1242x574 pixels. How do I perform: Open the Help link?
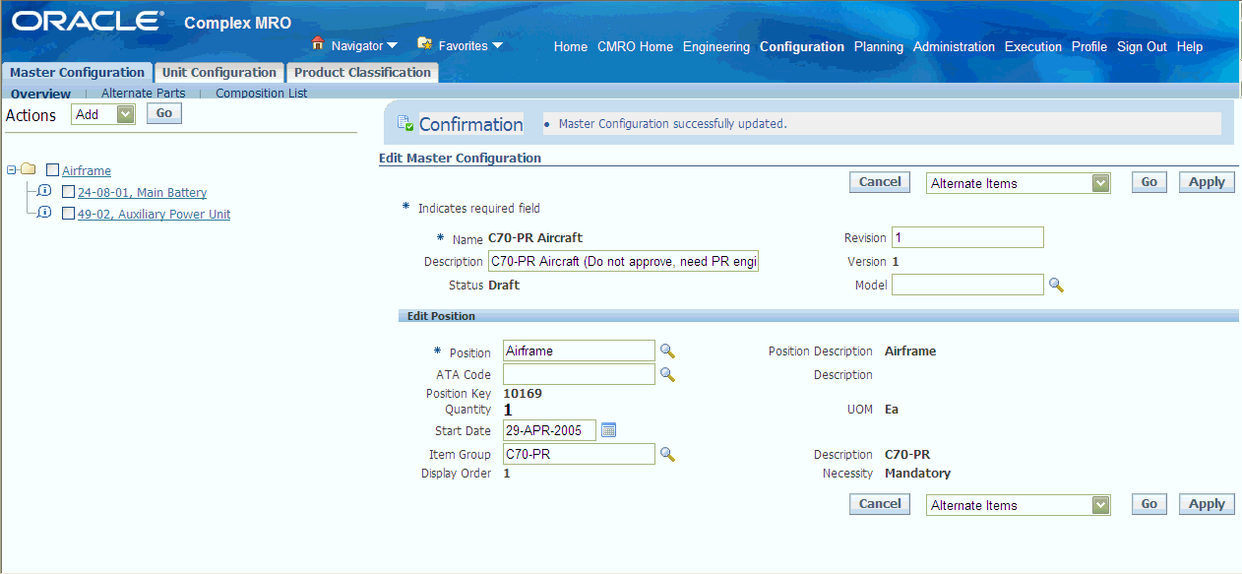point(1190,46)
